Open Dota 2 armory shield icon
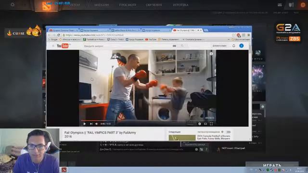Screen dimensions: 308x173 pos(291,5)
